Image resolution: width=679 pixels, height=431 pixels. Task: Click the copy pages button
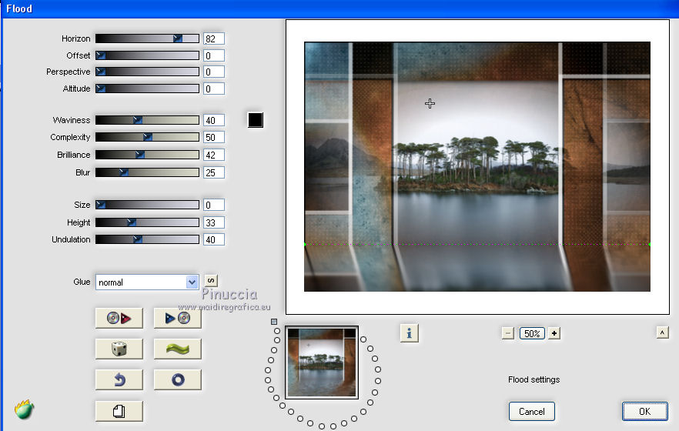(119, 411)
